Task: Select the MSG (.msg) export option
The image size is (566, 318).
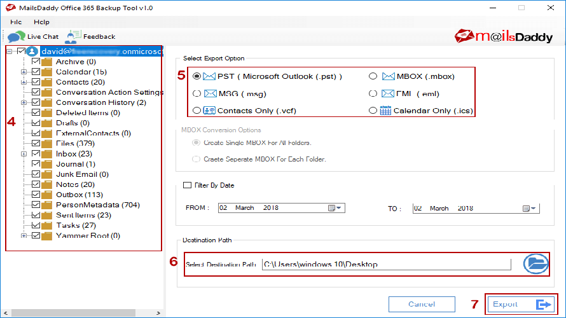Action: click(x=197, y=93)
